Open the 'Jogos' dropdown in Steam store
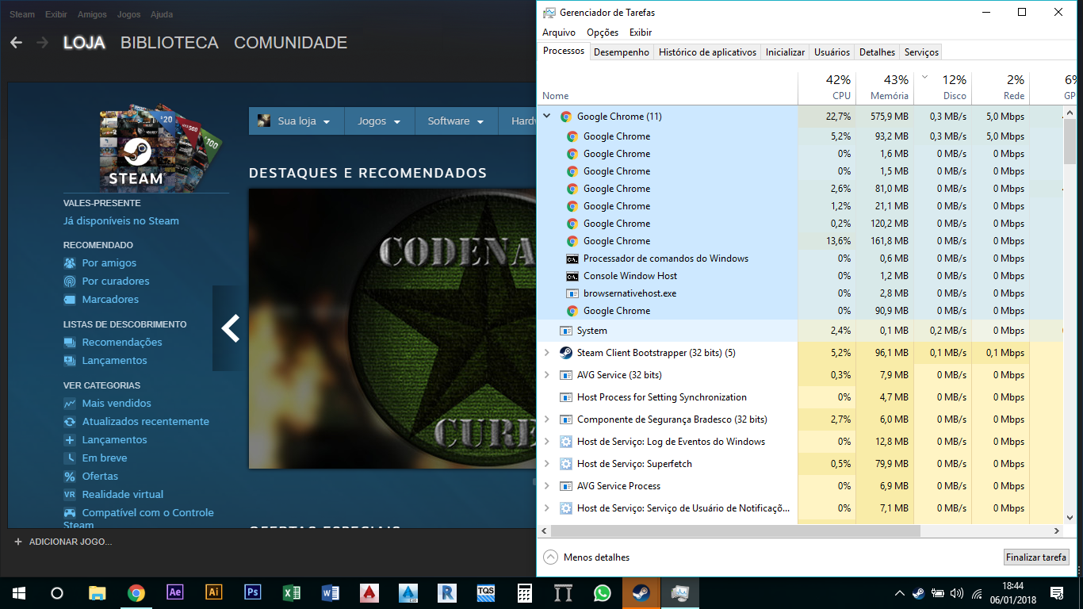Image resolution: width=1083 pixels, height=609 pixels. tap(380, 121)
